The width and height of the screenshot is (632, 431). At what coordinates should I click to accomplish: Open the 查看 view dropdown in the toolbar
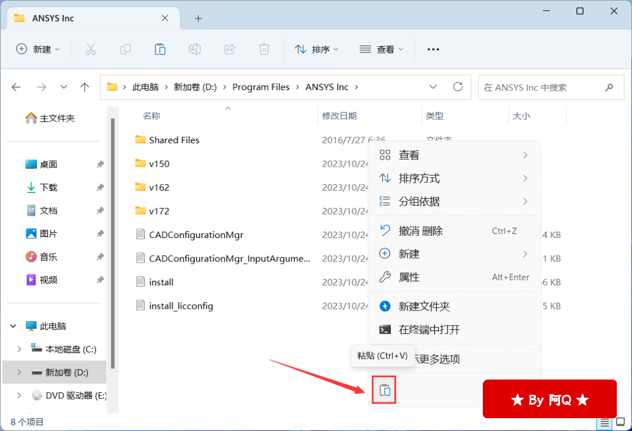tap(381, 50)
